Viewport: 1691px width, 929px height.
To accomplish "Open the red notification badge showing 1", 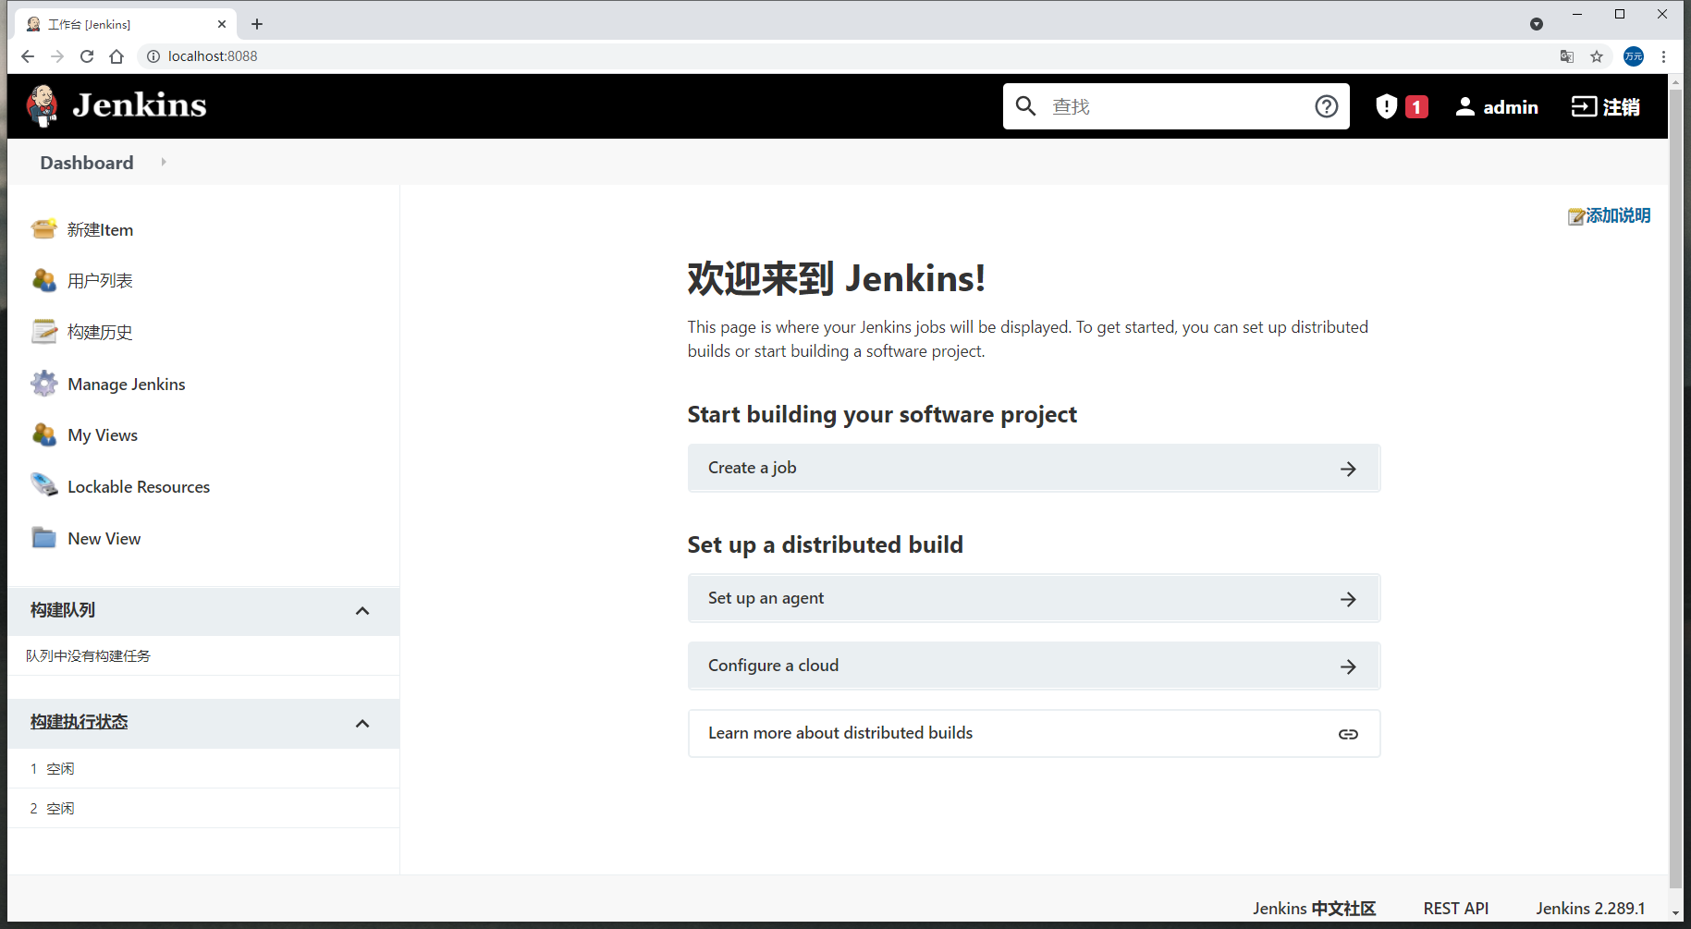I will point(1416,107).
